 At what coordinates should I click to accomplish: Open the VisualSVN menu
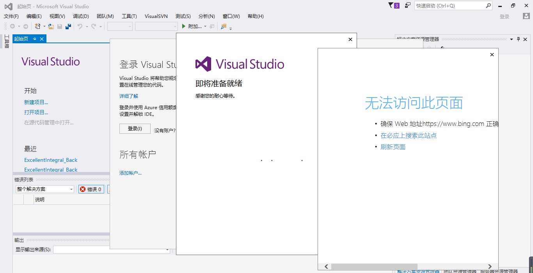156,16
